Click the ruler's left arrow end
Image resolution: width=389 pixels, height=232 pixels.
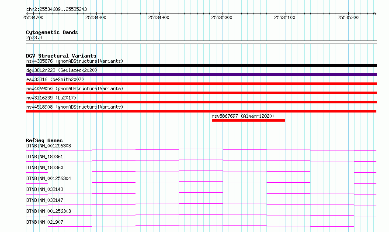click(x=27, y=14)
